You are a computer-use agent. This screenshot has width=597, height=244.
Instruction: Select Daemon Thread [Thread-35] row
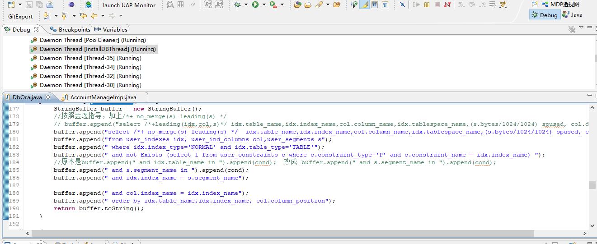pos(86,58)
